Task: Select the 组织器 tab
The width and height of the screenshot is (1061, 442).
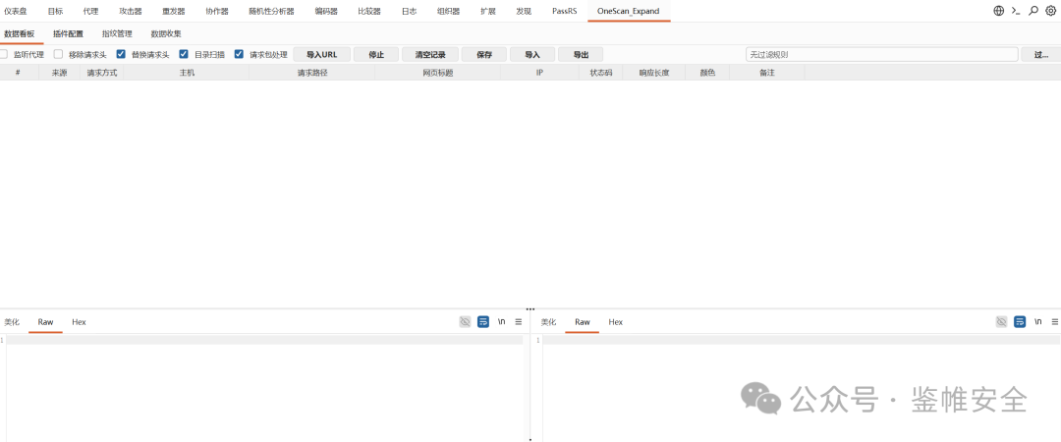Action: click(448, 11)
